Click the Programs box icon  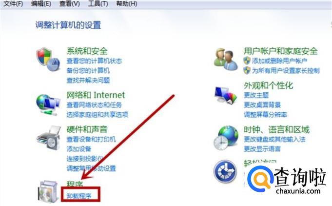(x=48, y=191)
